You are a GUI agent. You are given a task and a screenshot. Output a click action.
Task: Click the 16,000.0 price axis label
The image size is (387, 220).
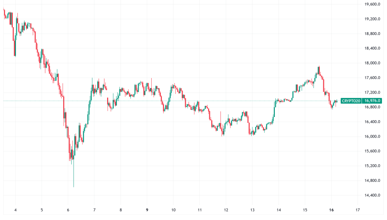point(373,137)
